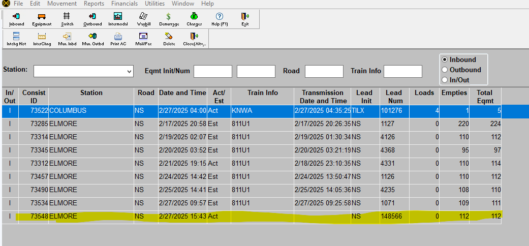529x246 pixels.
Task: Click the Consist ID column header
Action: [x=34, y=97]
